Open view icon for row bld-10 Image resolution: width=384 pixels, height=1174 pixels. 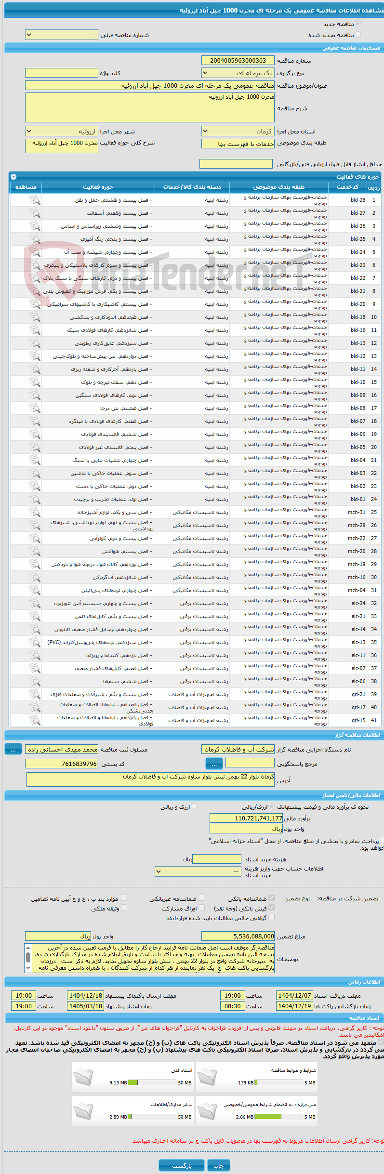point(35,382)
